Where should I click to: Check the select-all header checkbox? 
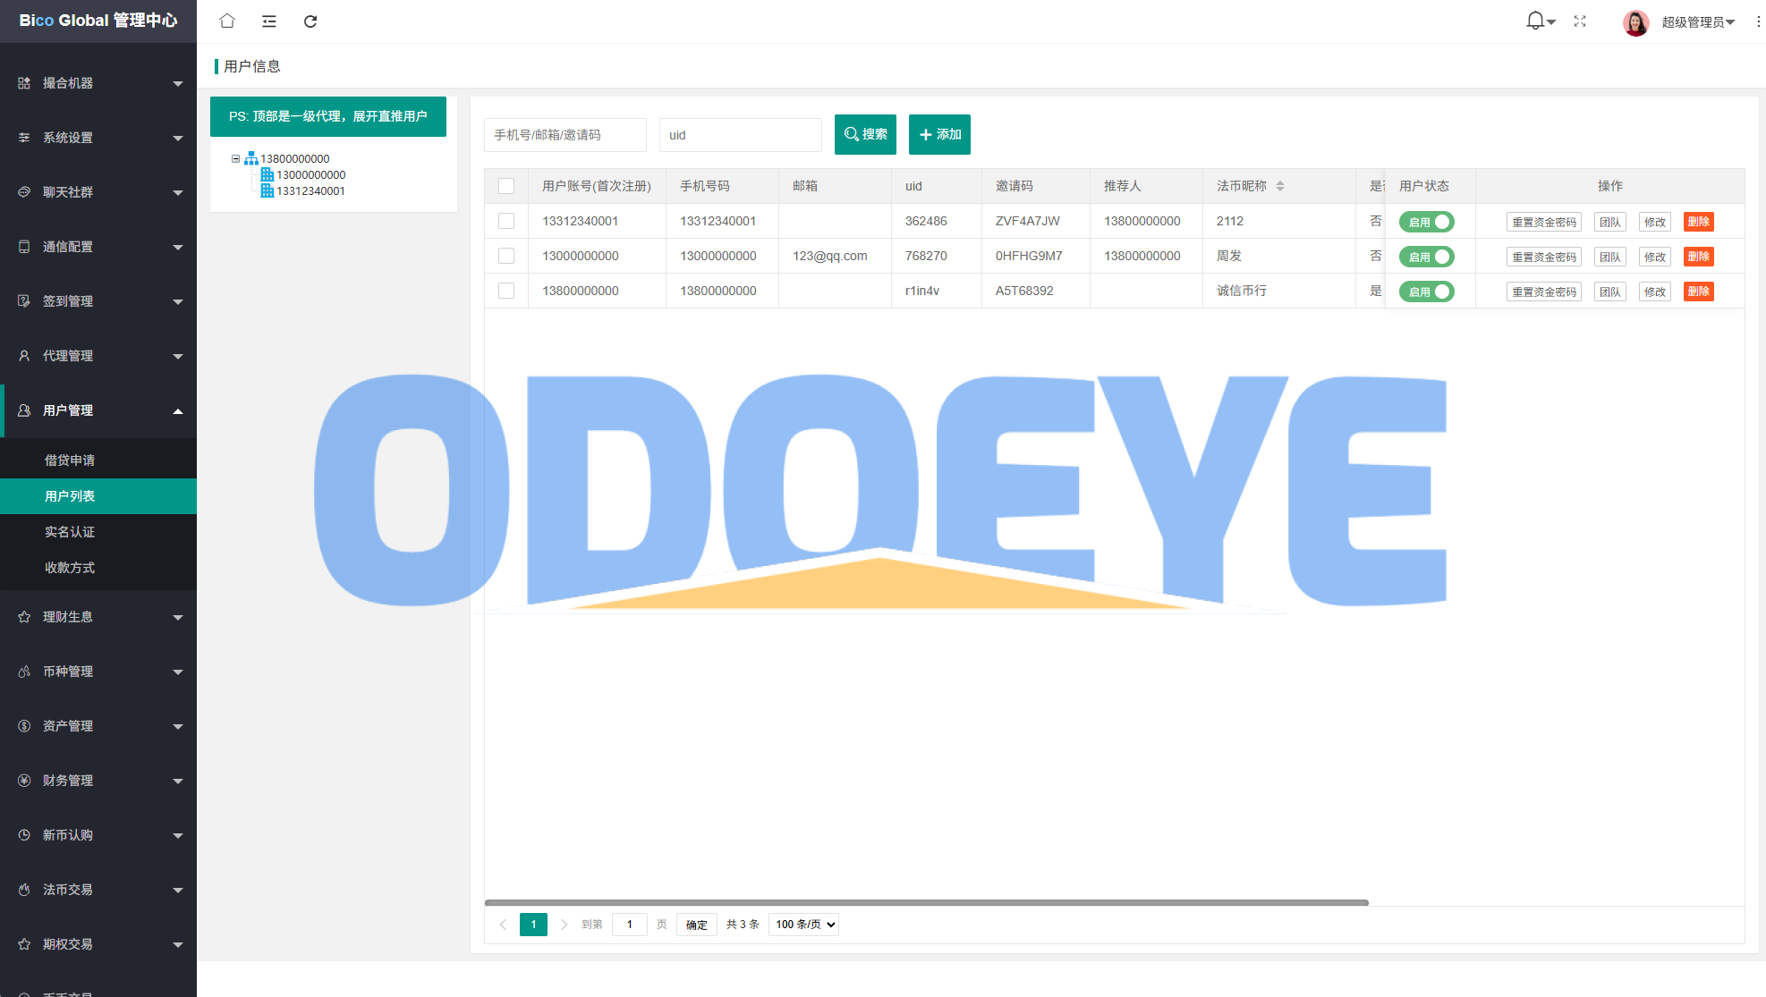pos(506,186)
